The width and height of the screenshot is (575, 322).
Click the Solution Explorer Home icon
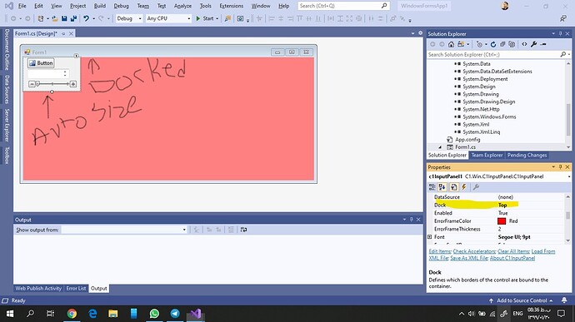451,44
